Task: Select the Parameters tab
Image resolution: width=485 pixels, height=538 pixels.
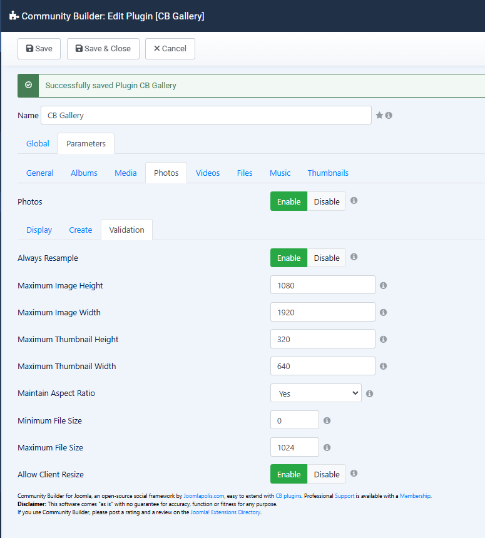Action: pyautogui.click(x=86, y=143)
